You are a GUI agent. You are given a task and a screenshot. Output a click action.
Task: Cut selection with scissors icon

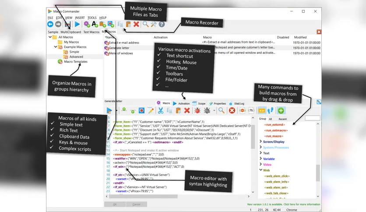[x=161, y=110]
